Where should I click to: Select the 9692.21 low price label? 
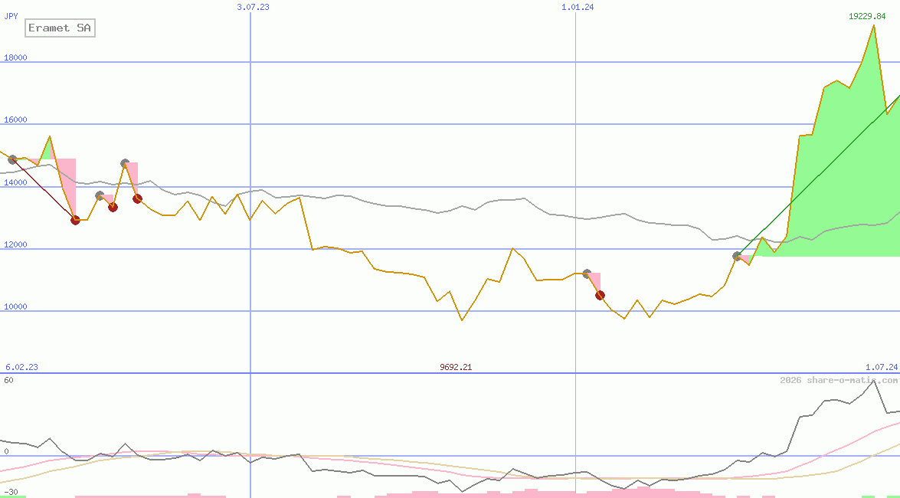pos(456,367)
